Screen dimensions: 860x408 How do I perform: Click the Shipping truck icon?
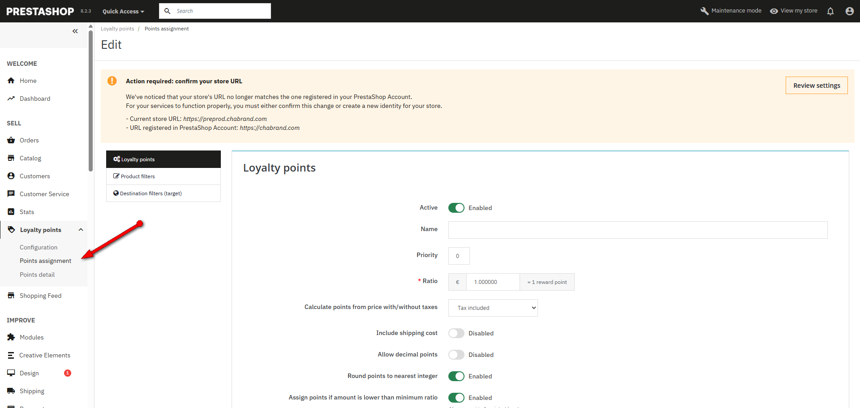click(x=11, y=391)
